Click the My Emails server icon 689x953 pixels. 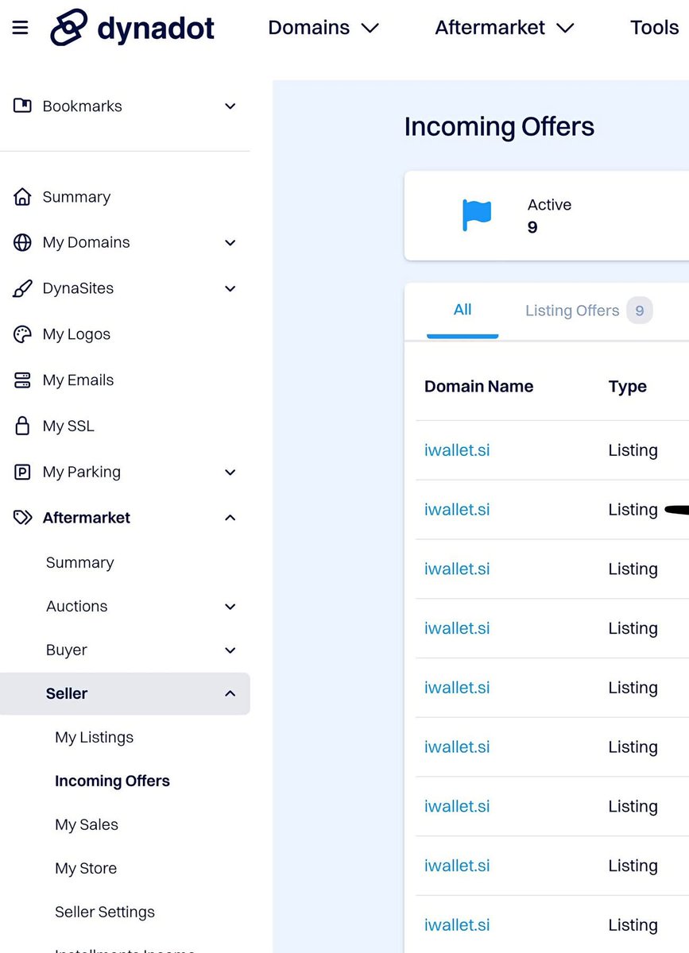coord(22,380)
